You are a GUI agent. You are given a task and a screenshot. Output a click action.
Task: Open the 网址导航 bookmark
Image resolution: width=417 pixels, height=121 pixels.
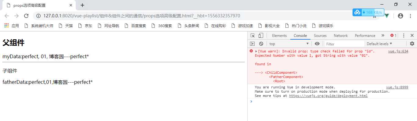[x=108, y=26]
